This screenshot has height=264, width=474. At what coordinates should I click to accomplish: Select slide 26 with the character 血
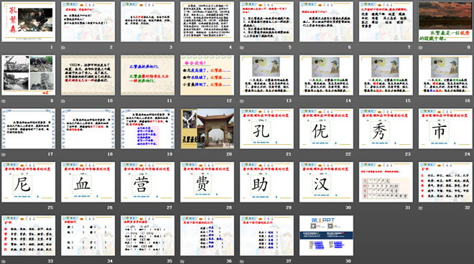(88, 182)
